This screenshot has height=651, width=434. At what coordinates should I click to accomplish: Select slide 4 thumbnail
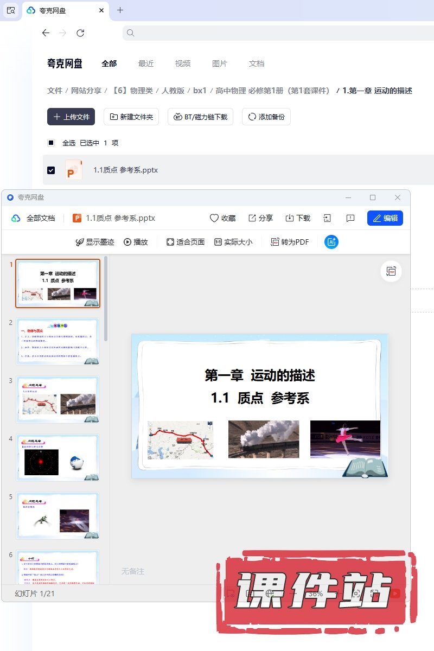(x=58, y=457)
